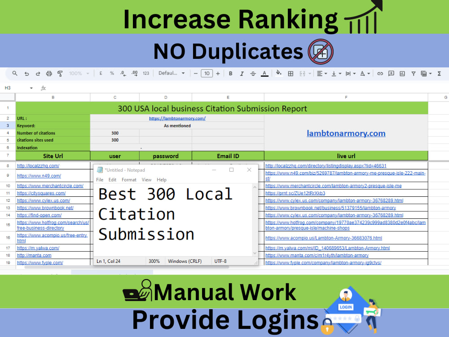Select column F header
449x337 pixels.
point(346,98)
